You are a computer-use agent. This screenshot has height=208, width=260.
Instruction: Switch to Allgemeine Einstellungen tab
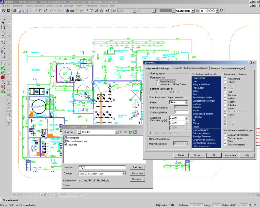pos(158,68)
